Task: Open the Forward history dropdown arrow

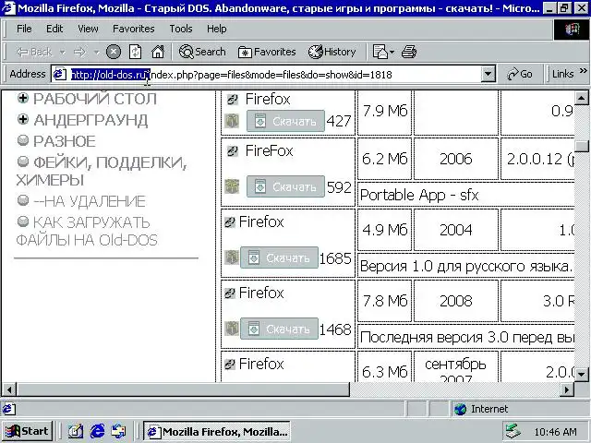Action: [x=96, y=52]
